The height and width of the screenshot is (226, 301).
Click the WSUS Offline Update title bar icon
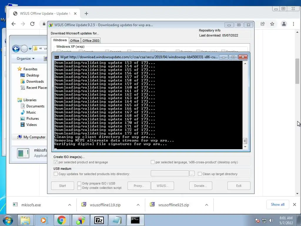click(x=51, y=25)
